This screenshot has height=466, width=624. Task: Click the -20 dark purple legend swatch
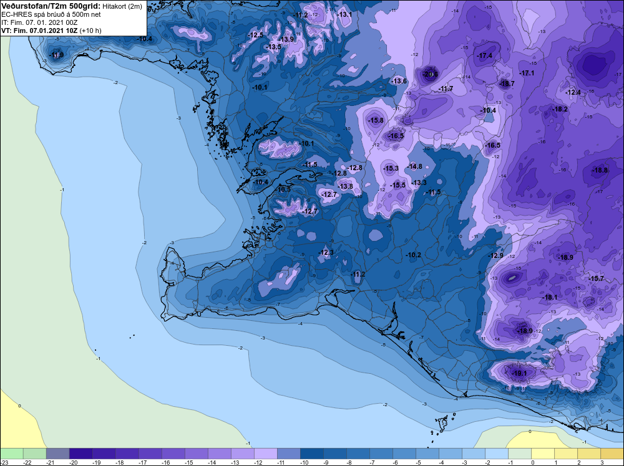coord(80,454)
